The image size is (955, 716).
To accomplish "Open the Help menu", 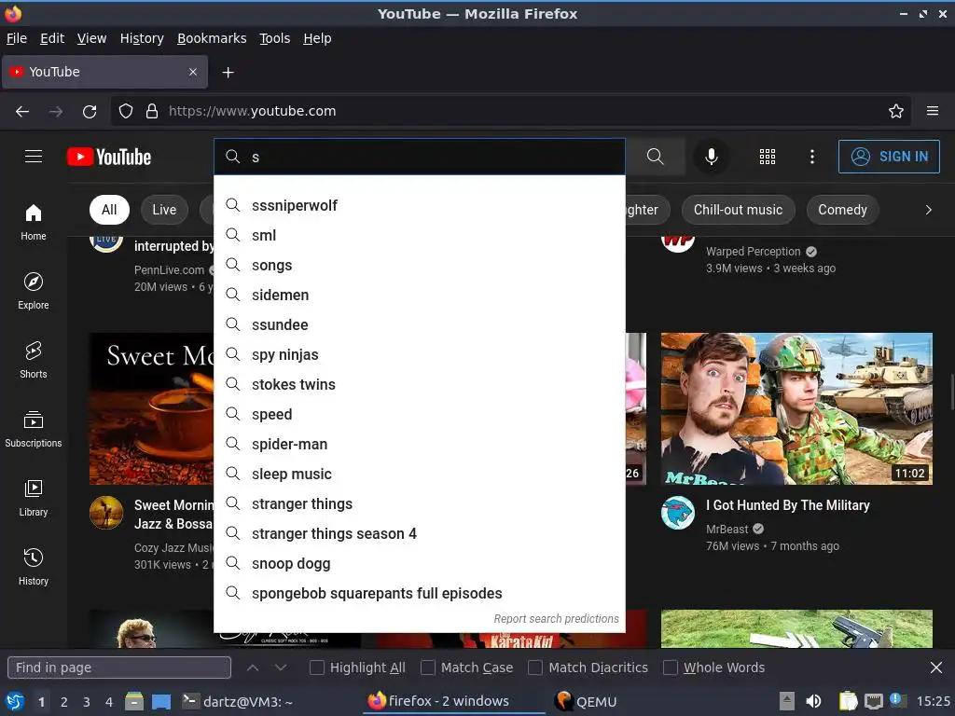I will tap(317, 38).
